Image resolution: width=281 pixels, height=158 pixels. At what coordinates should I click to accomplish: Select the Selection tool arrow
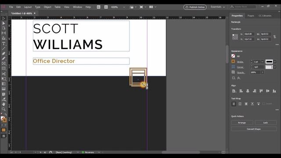(4, 18)
